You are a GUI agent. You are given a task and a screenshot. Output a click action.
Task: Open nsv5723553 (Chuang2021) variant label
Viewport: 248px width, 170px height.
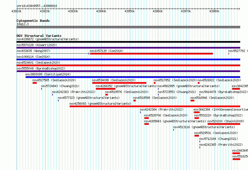(177, 92)
